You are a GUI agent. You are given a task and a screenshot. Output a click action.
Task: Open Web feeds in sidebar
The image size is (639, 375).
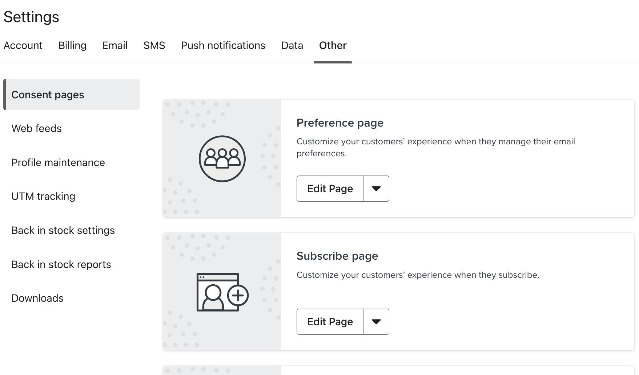(36, 128)
